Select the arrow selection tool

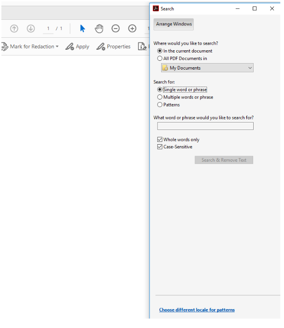tap(82, 29)
